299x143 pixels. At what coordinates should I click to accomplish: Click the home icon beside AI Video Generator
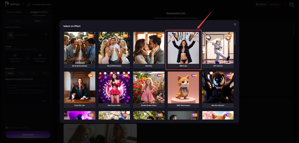tap(28, 5)
